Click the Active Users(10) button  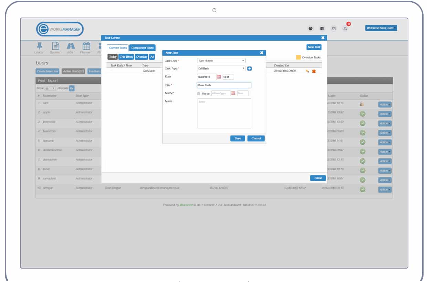coord(73,71)
